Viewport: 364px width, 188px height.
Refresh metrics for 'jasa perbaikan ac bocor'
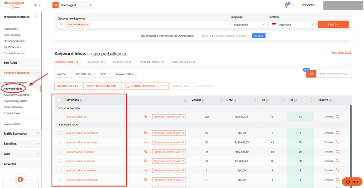coord(337,151)
